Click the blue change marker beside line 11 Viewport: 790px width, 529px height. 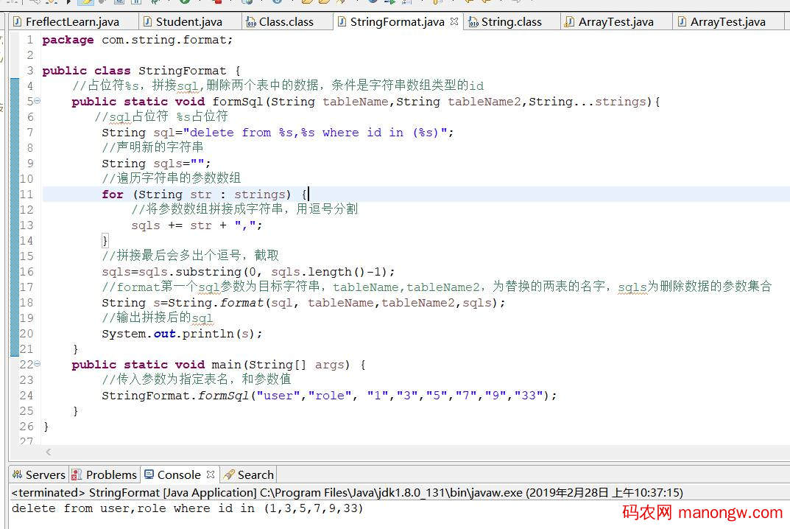point(15,195)
